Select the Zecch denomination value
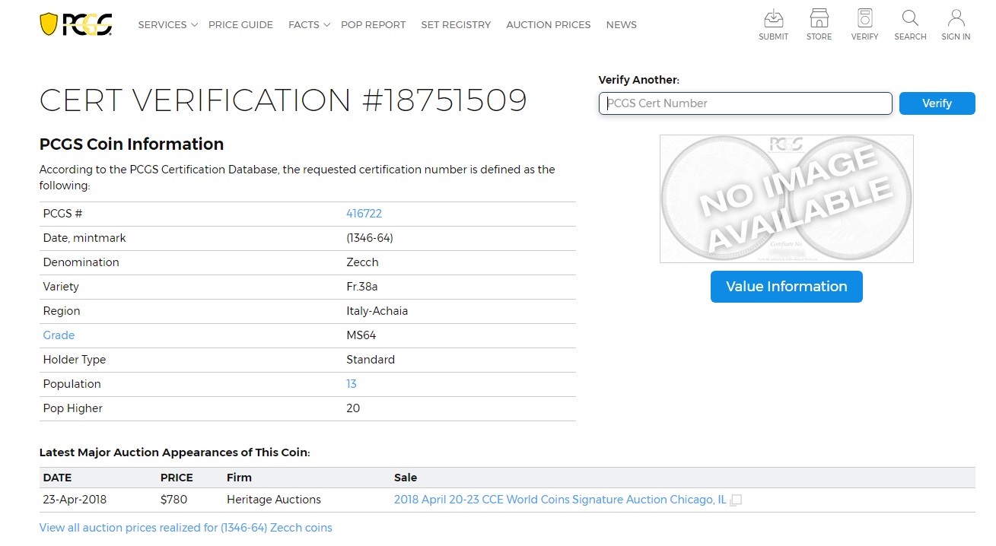Viewport: 996px width, 546px height. [x=362, y=262]
